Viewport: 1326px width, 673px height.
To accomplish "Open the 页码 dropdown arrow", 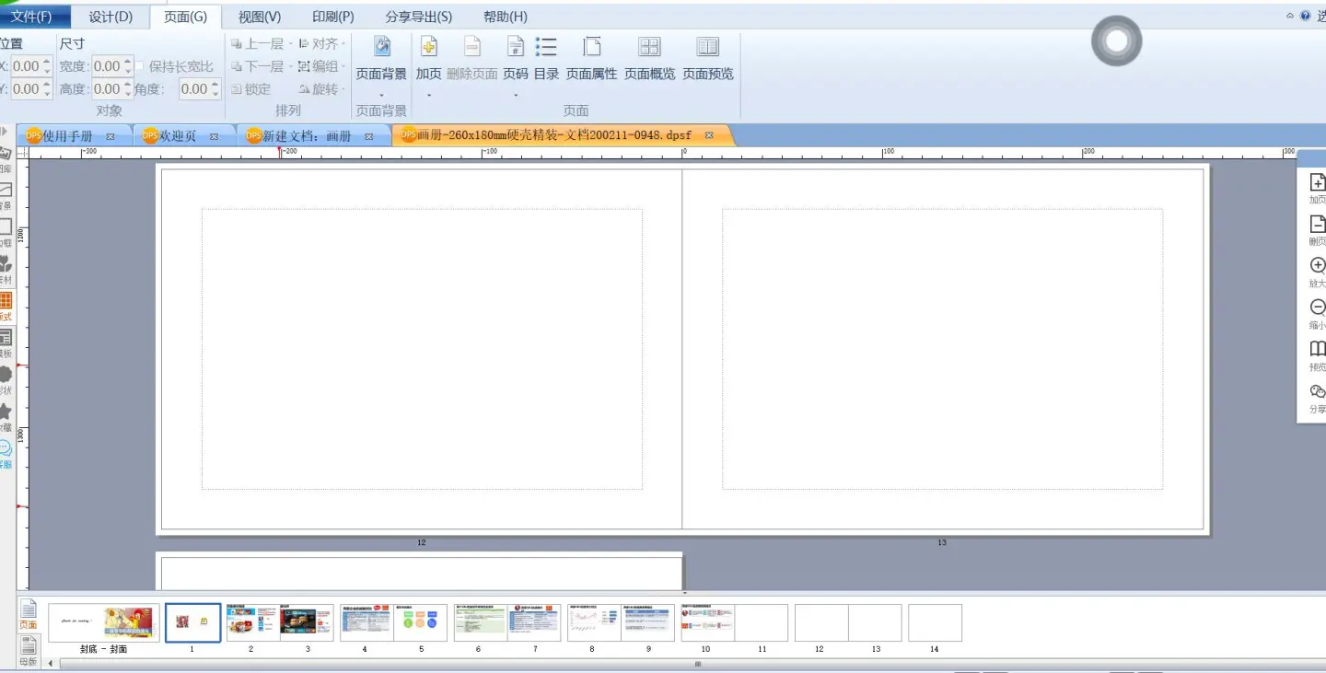I will [x=516, y=95].
